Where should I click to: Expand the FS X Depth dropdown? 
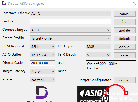[98, 55]
